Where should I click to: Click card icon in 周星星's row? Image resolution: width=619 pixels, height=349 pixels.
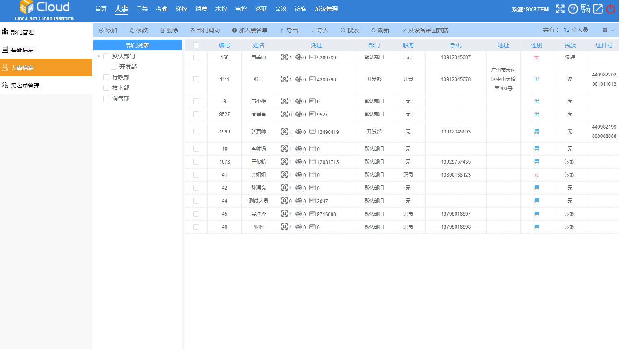tap(312, 114)
